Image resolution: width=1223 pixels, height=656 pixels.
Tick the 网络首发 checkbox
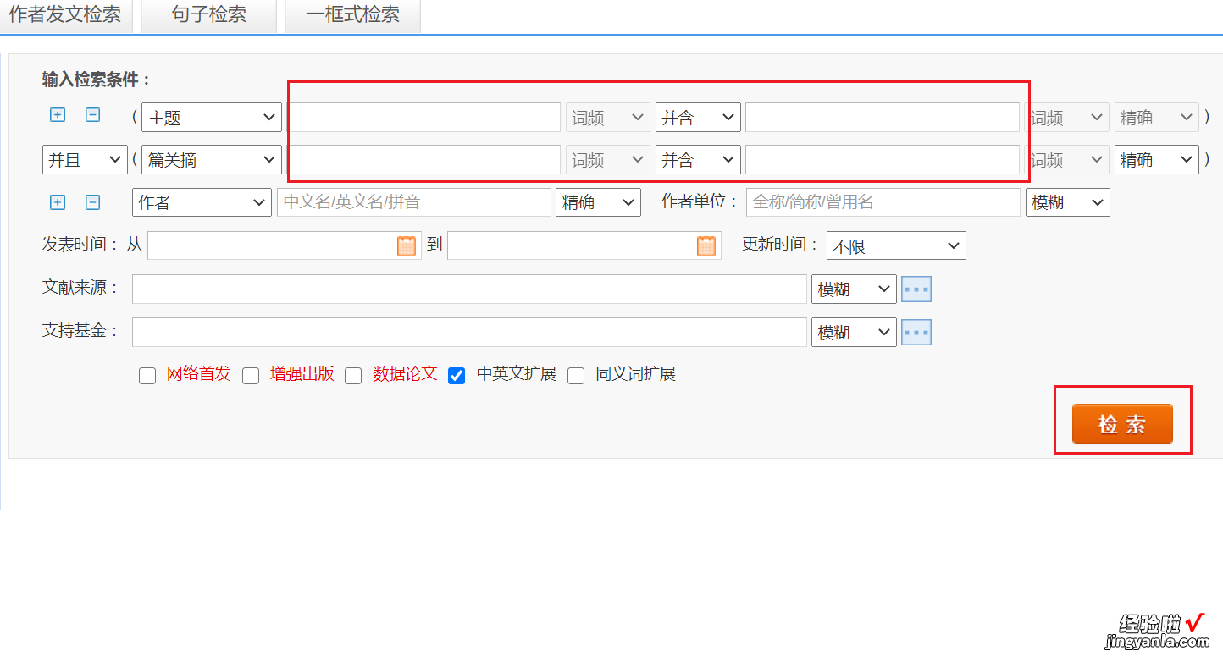point(147,376)
